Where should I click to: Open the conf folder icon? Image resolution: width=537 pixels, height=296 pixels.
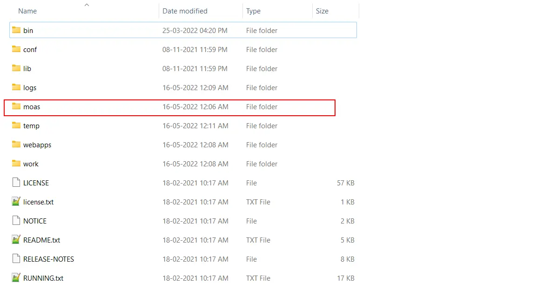pos(15,49)
